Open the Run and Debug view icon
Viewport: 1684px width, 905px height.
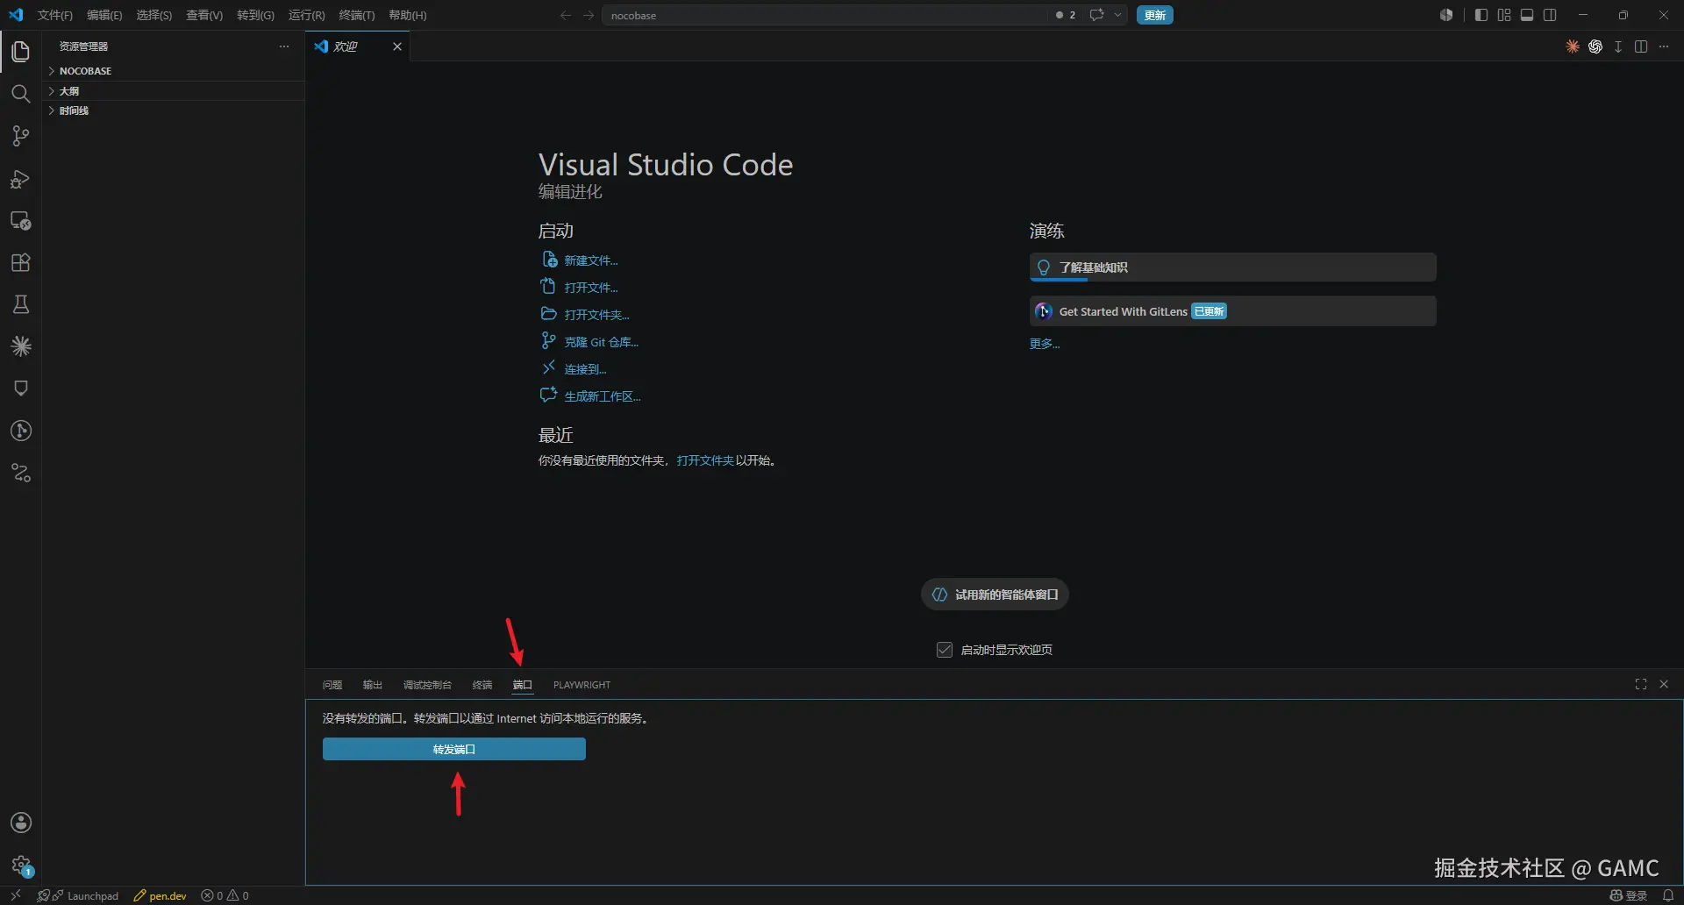pos(21,178)
